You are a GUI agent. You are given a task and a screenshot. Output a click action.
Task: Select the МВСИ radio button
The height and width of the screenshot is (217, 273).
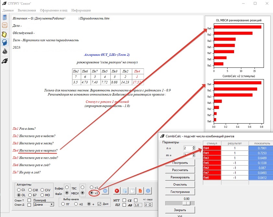point(82,193)
